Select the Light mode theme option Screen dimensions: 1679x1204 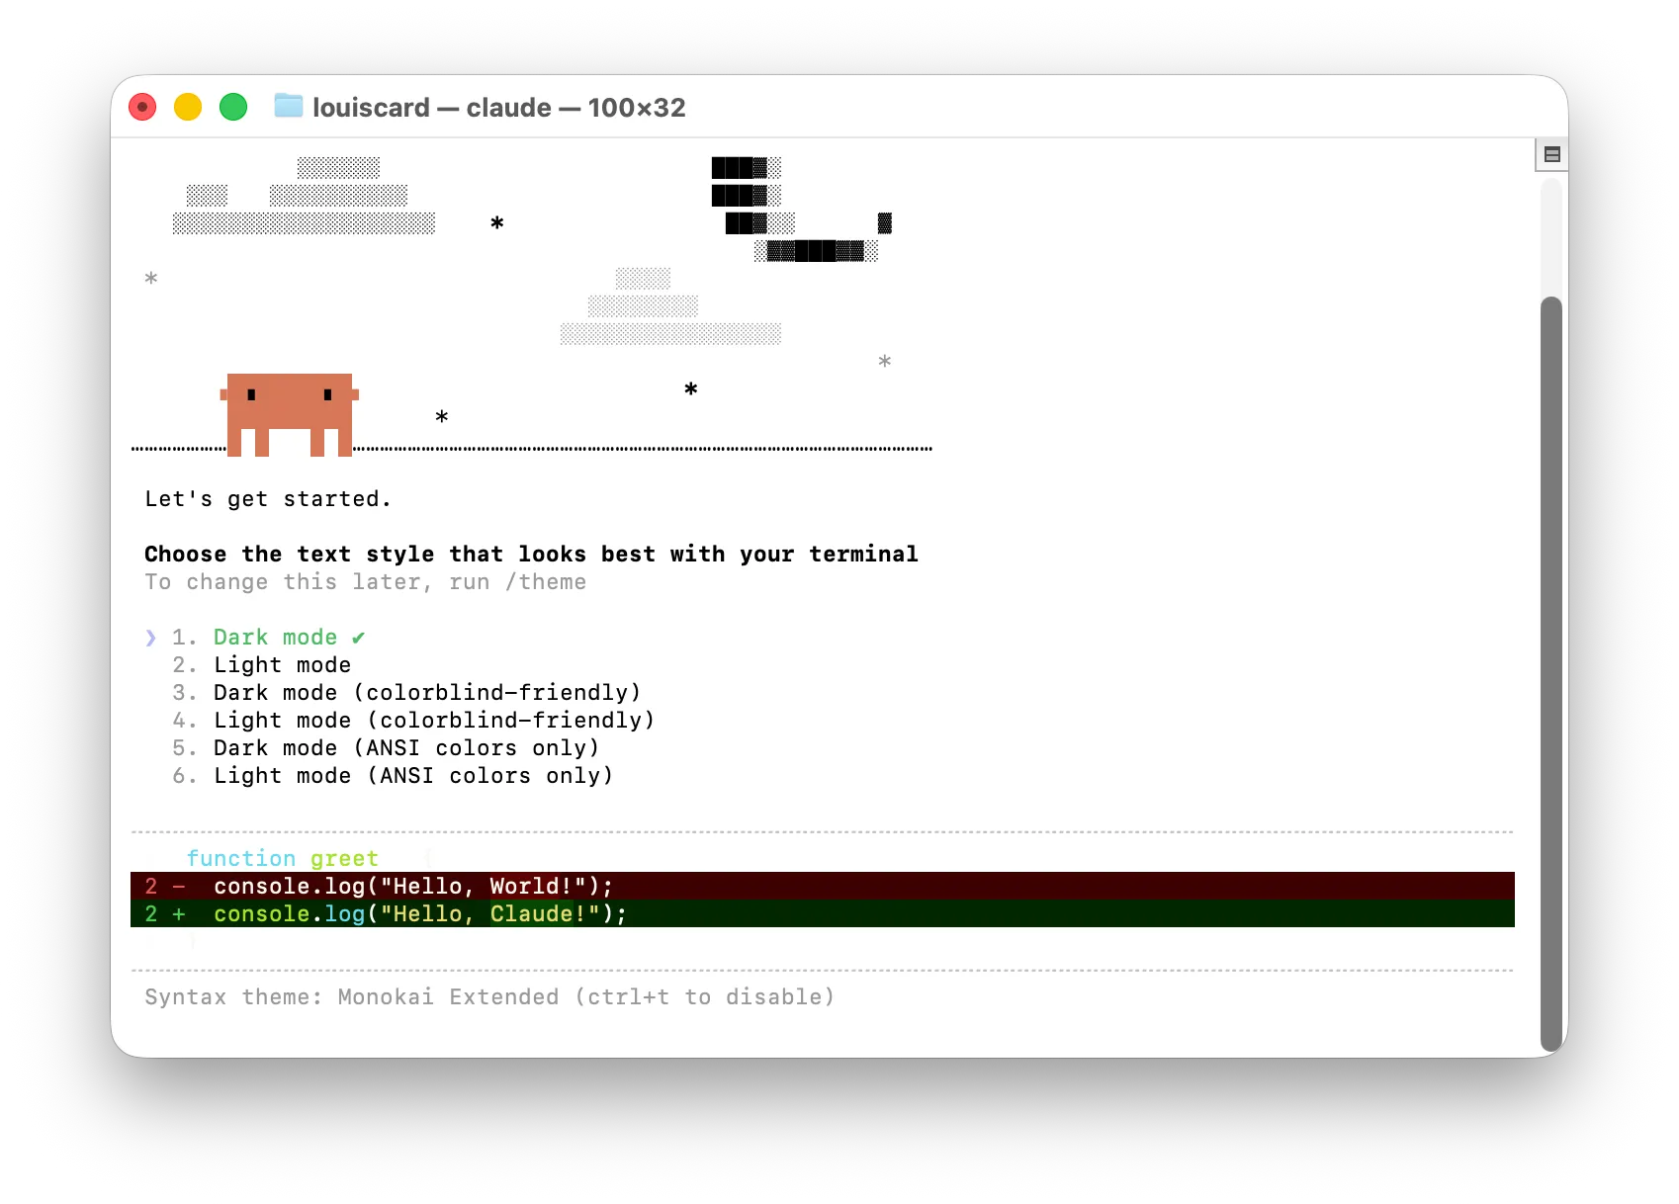pyautogui.click(x=262, y=665)
